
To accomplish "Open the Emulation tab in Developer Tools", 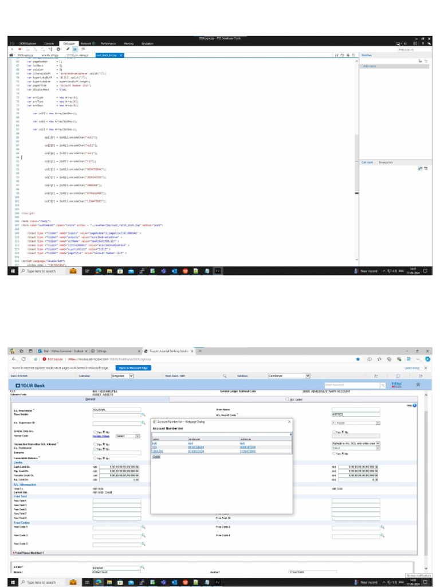I will pos(147,44).
